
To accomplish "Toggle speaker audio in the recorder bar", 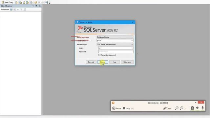I will [x=198, y=108].
